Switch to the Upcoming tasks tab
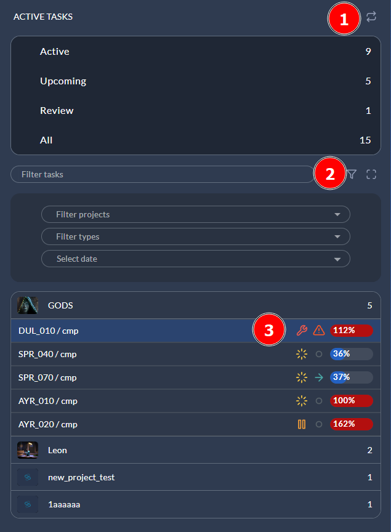Viewport: 391px width, 532px height. [x=63, y=81]
